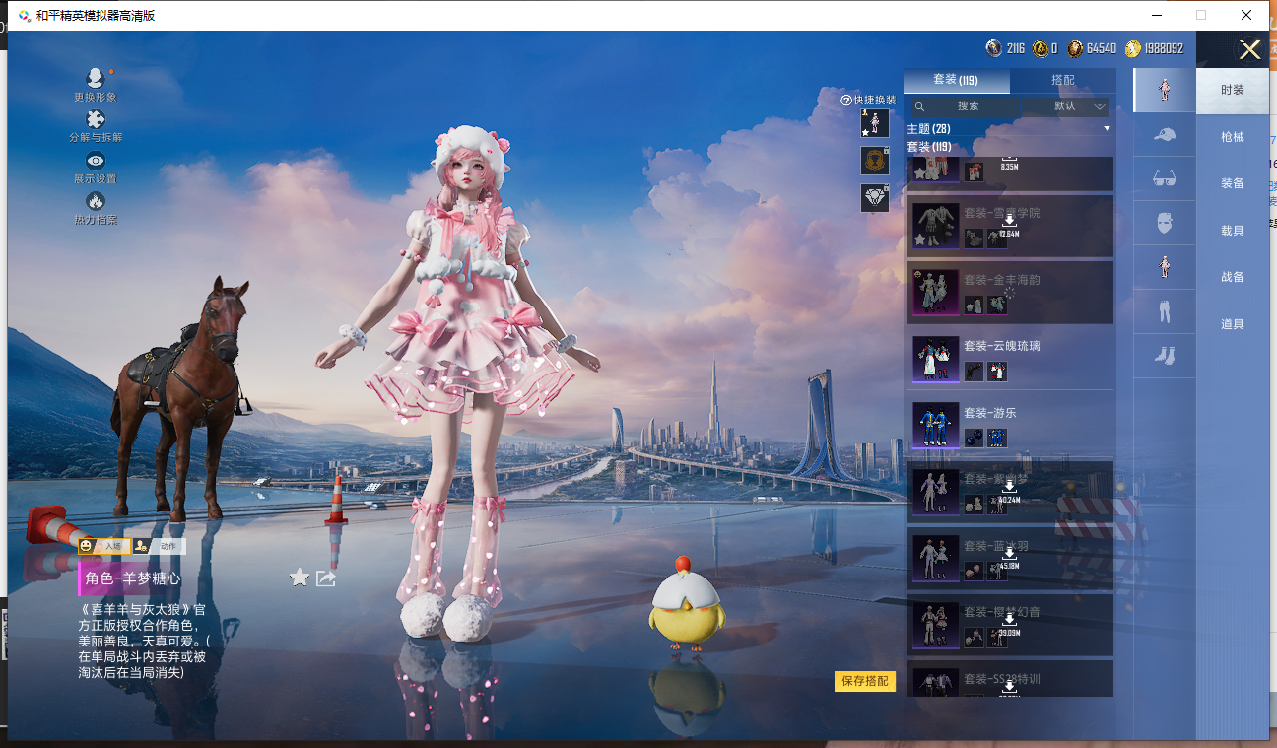The image size is (1277, 748).
Task: Select second item piece of 游乐 set
Action: click(x=997, y=438)
